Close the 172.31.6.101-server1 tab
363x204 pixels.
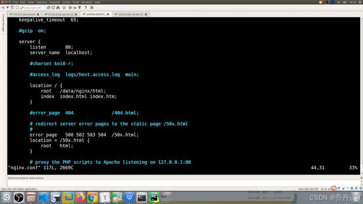click(38, 14)
